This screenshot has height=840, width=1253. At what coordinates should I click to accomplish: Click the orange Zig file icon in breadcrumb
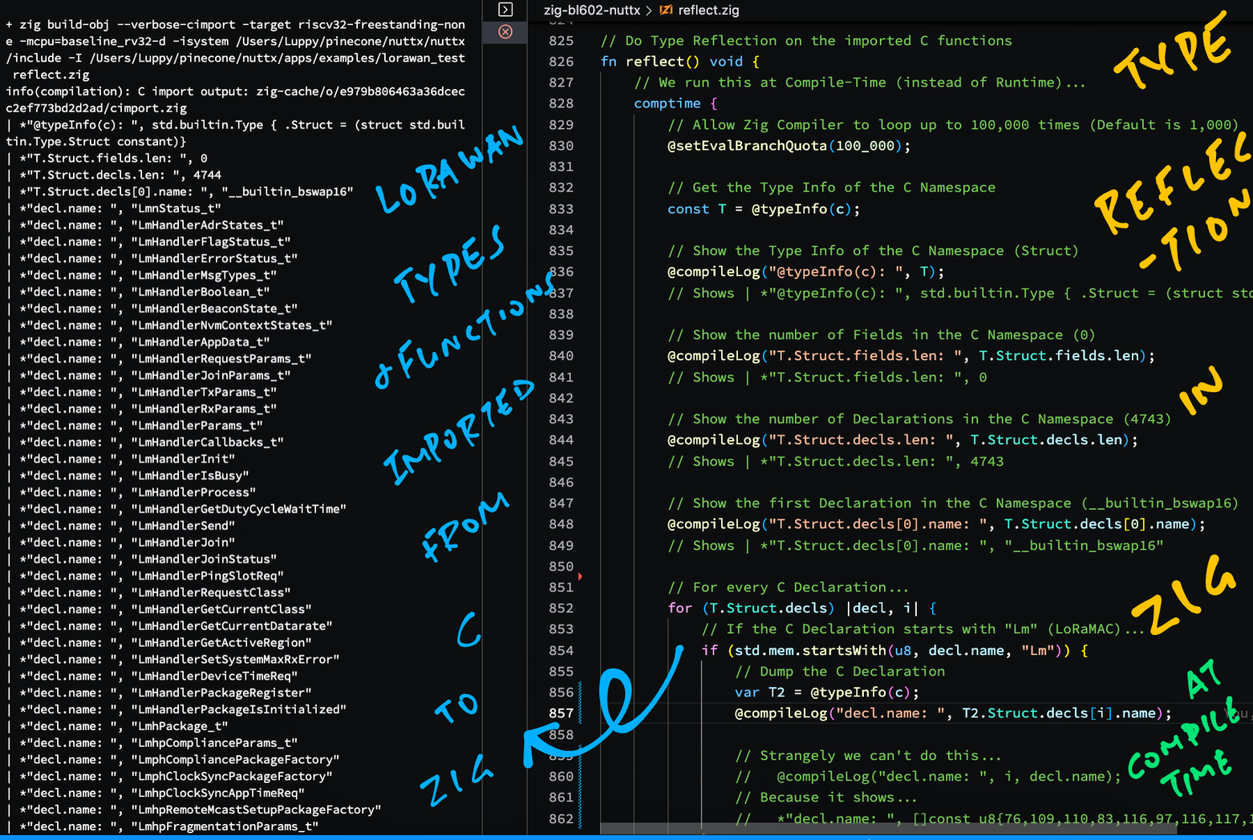666,10
